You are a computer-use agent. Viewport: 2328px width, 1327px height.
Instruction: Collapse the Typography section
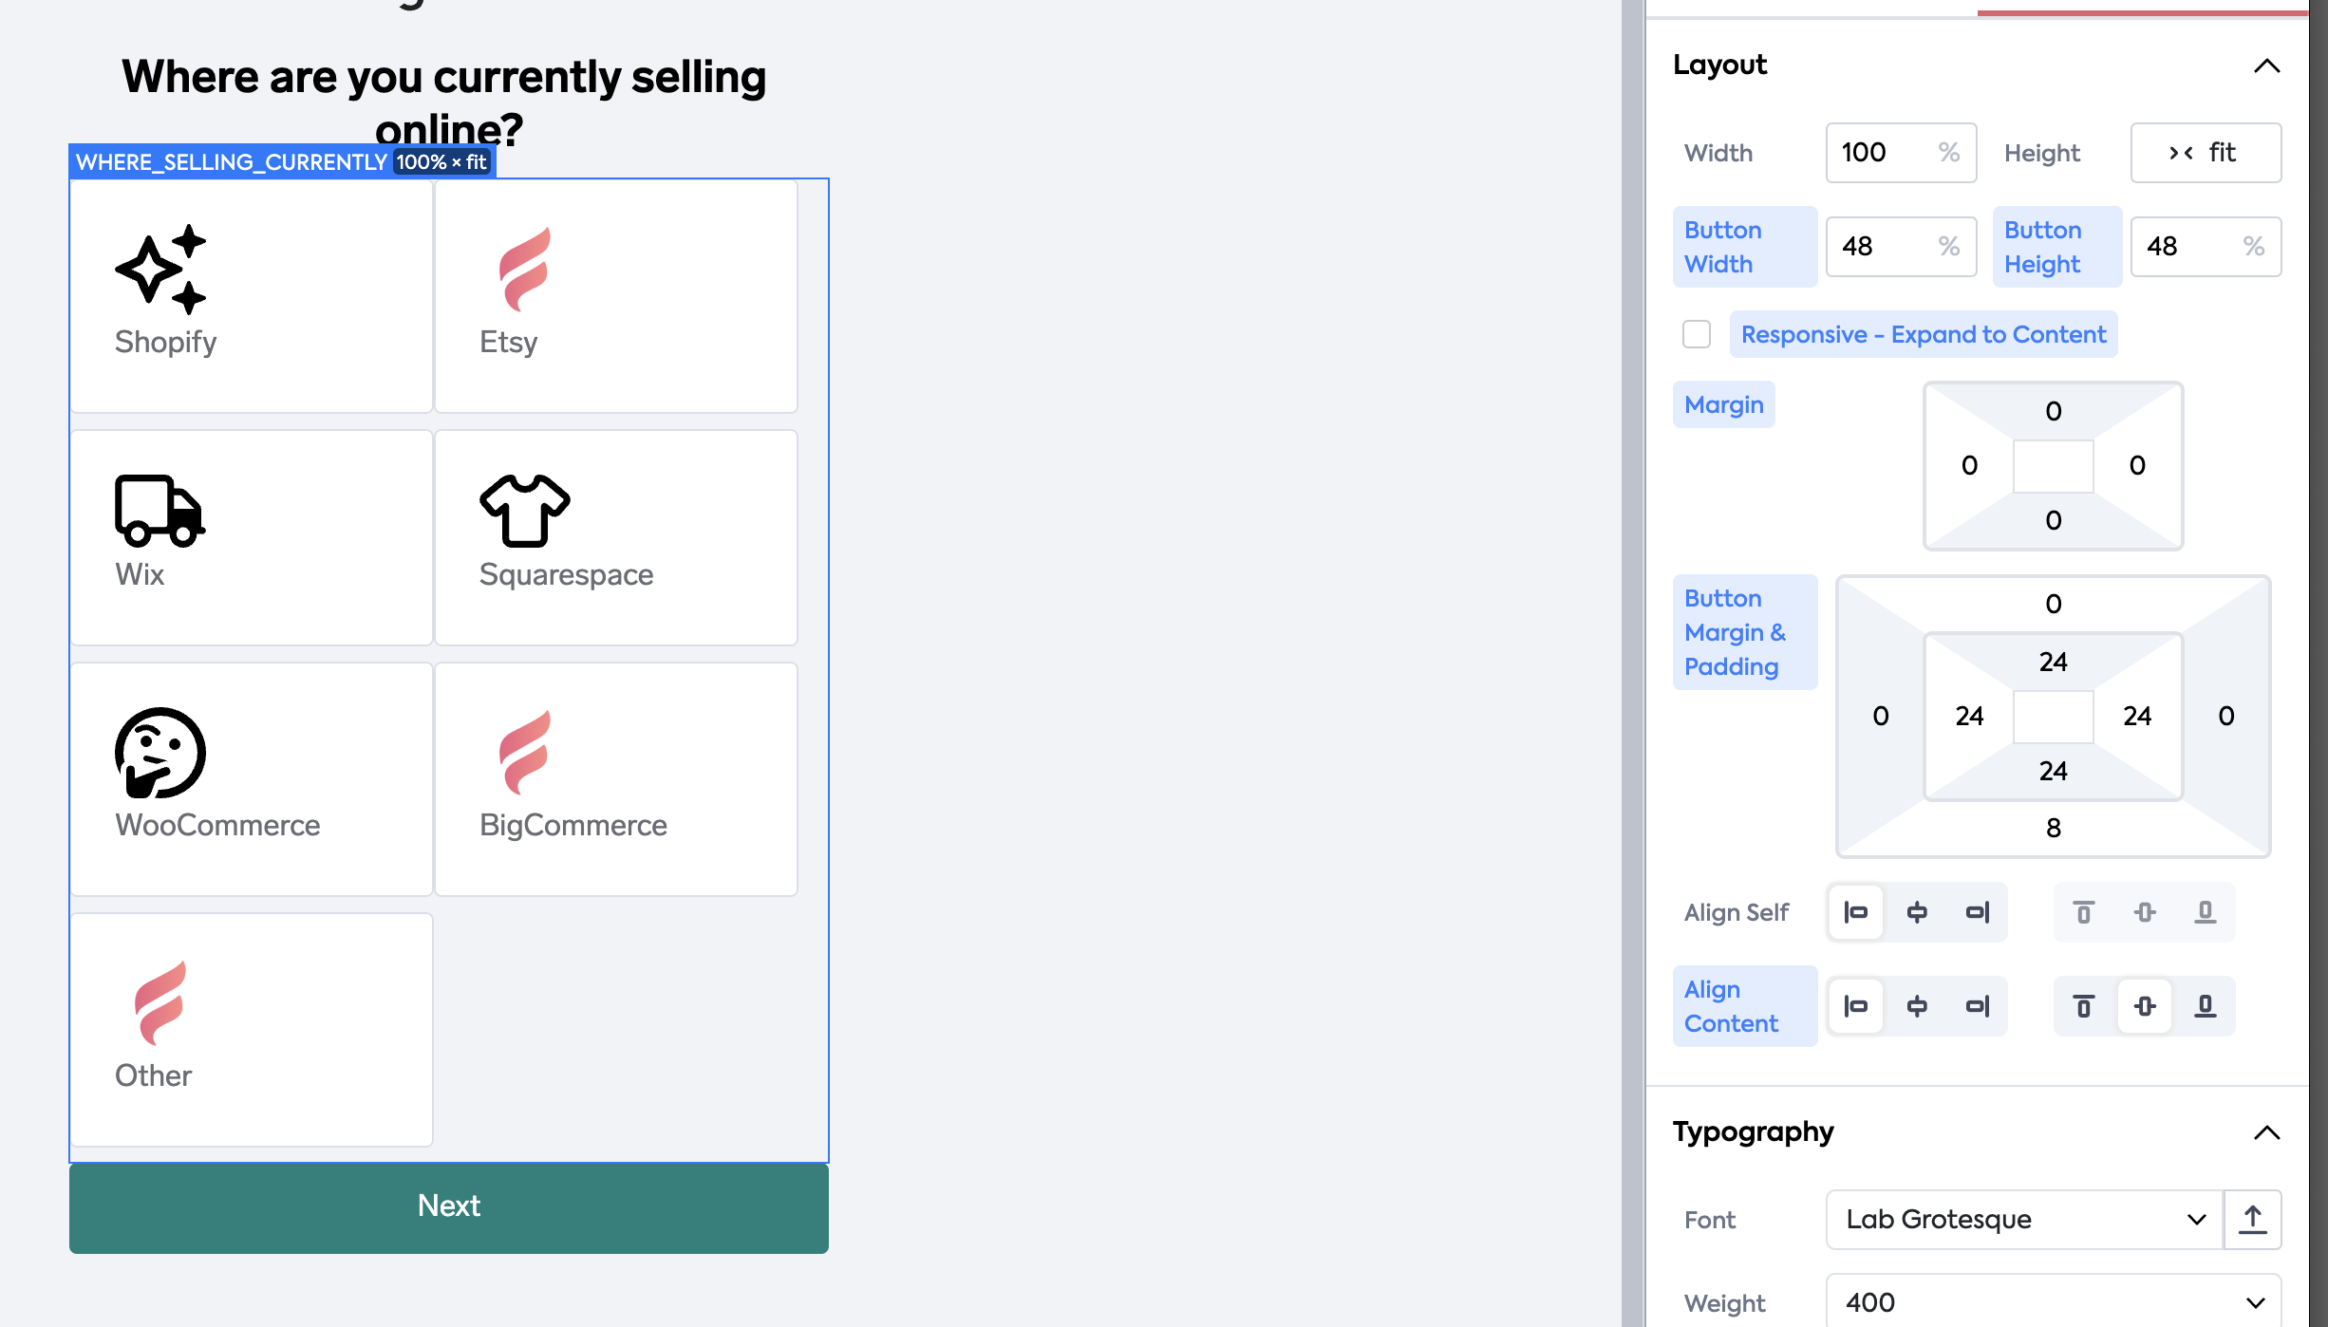(2266, 1132)
